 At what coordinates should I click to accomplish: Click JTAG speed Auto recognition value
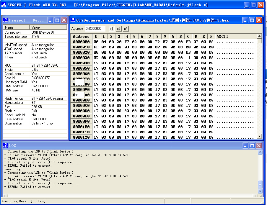click(x=43, y=49)
